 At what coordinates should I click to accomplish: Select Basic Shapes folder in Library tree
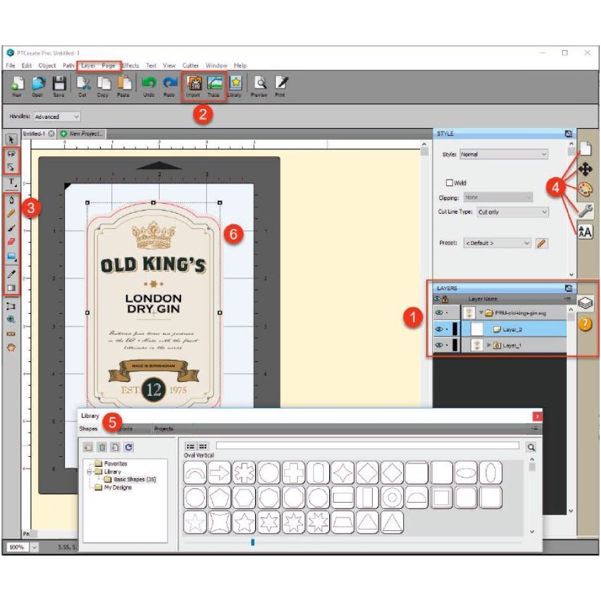(134, 479)
